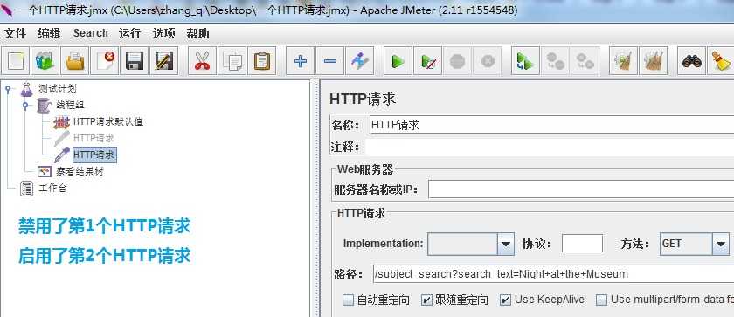734x317 pixels.
Task: Click the Clear all results icon
Action: point(654,61)
